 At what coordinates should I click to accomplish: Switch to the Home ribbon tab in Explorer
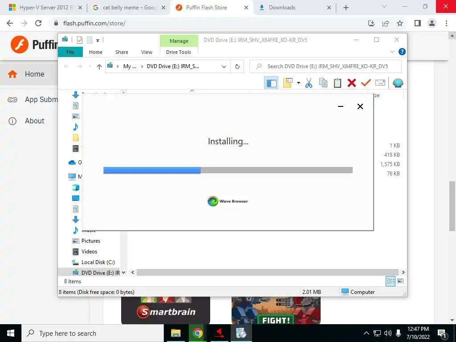pyautogui.click(x=96, y=52)
